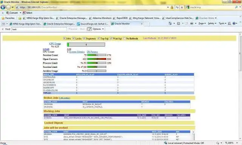Click the security lock icon in address bar

pos(172,7)
